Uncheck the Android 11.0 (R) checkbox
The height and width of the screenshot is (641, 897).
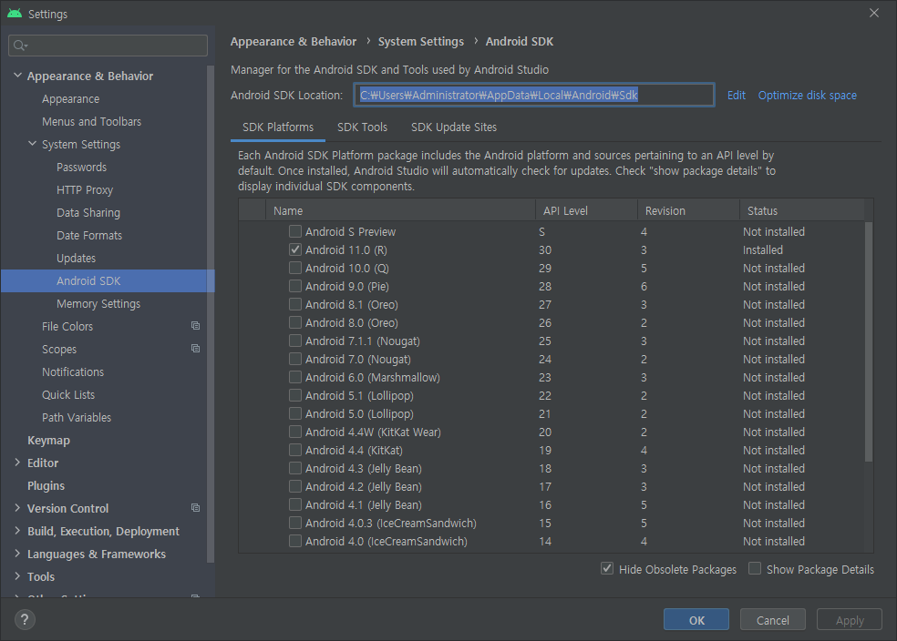pyautogui.click(x=295, y=249)
